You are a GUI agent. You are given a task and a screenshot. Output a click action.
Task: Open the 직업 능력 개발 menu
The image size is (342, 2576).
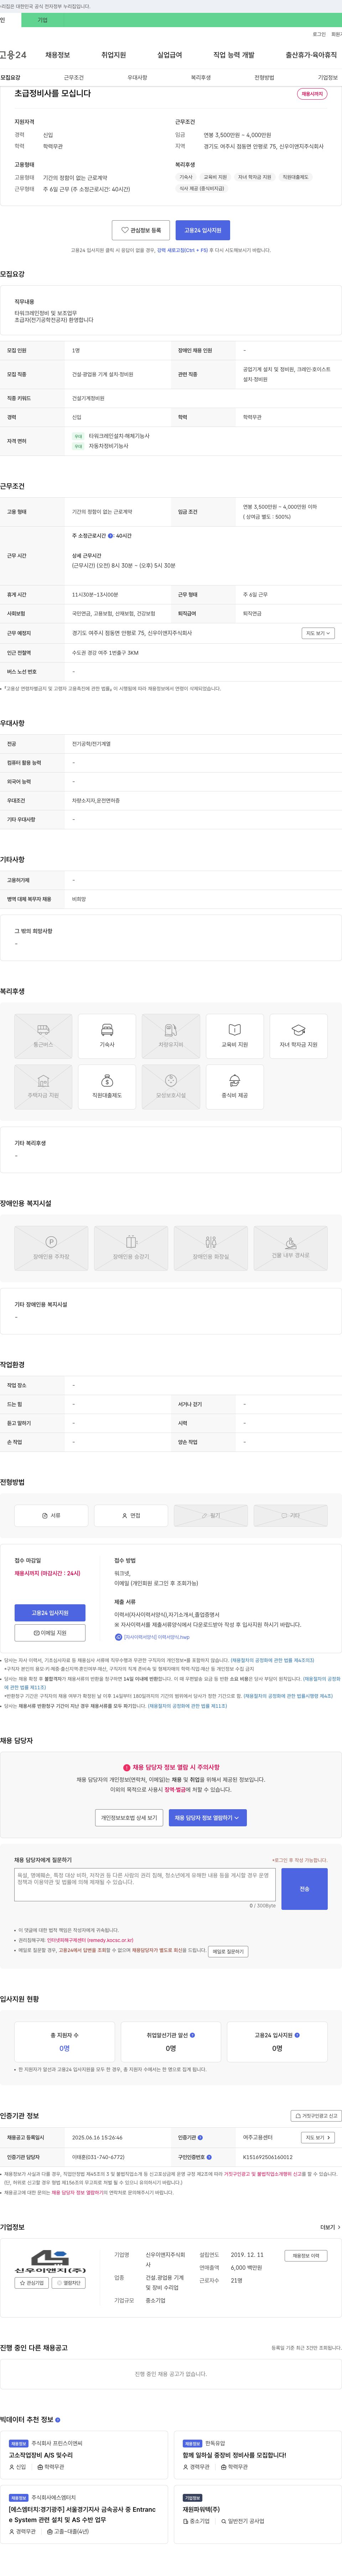tap(233, 55)
